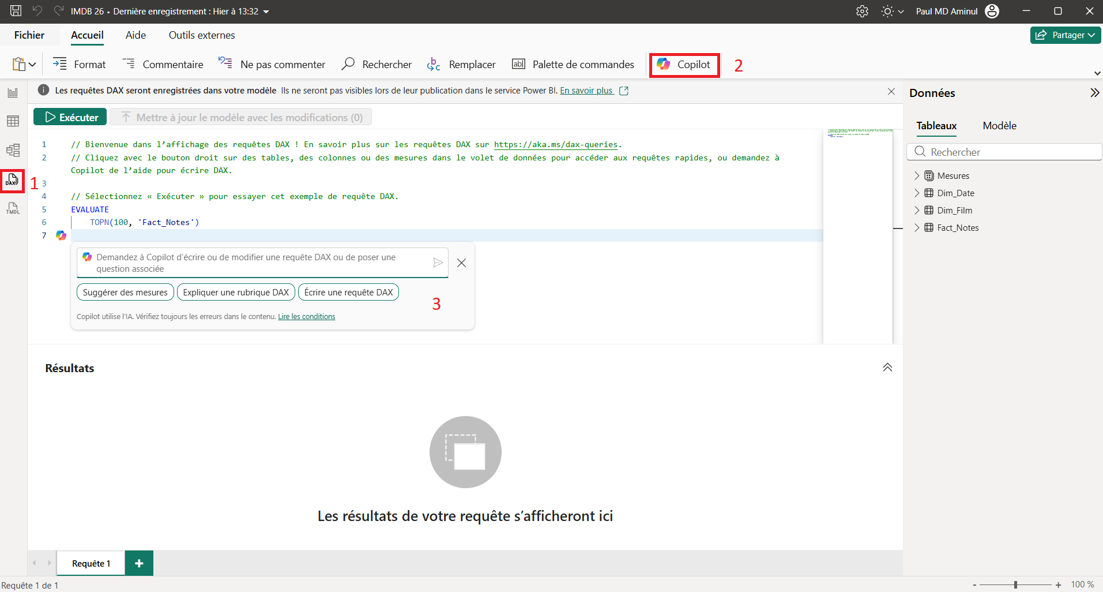Viewport: 1103px width, 592px height.
Task: Click the Redo arrow icon
Action: click(58, 11)
